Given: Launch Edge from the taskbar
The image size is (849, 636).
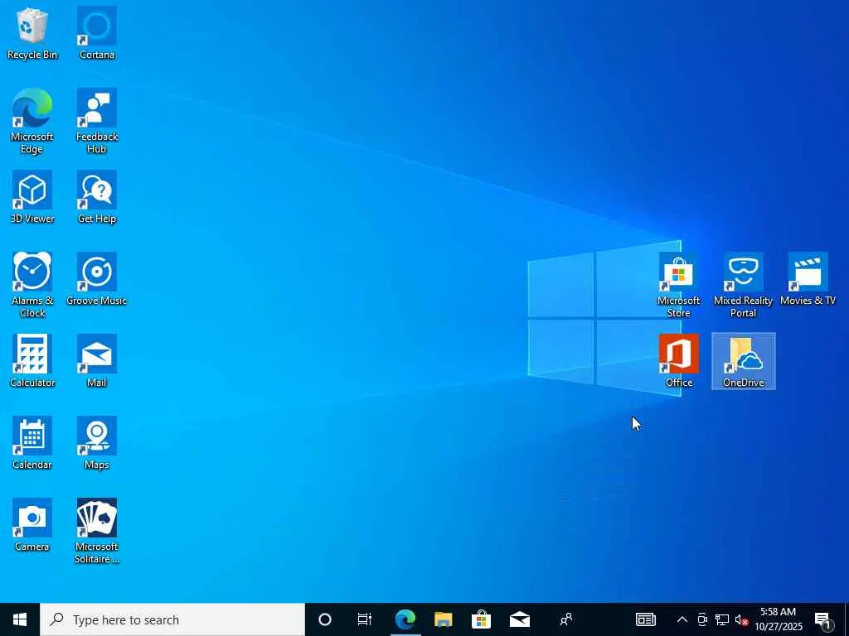Looking at the screenshot, I should tap(405, 619).
